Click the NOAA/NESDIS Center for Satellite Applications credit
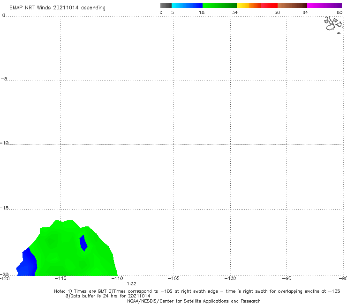Screen dimensions: 347x304 pos(194,301)
